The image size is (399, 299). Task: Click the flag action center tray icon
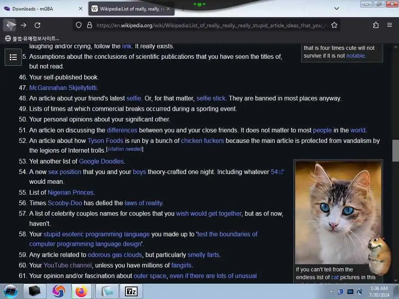click(x=341, y=292)
